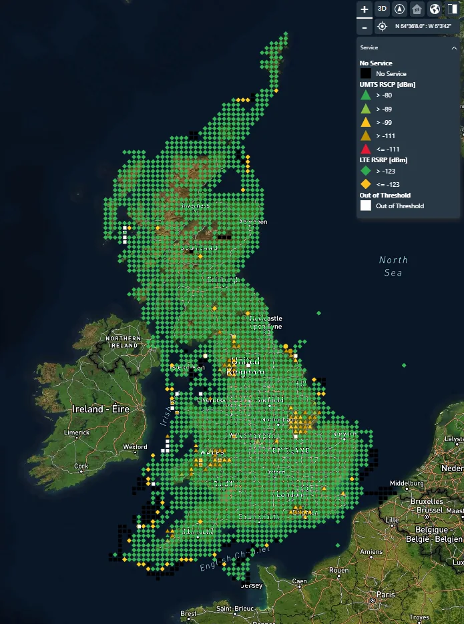Click the 'Amiens' city label
Screen dimensions: 464x624
[371, 552]
